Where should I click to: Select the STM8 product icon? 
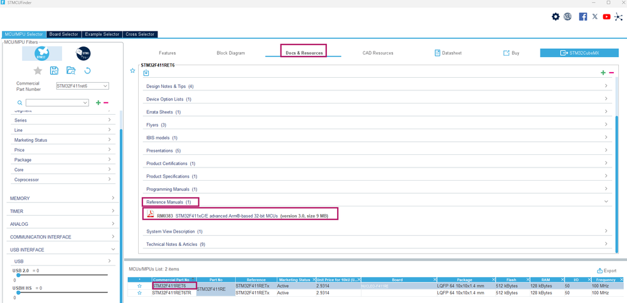(83, 53)
